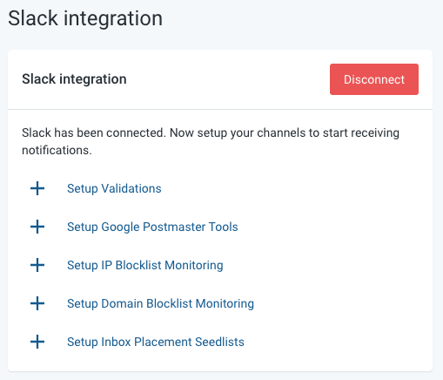Click the plus icon beside Setup Validations
The height and width of the screenshot is (380, 443).
tap(37, 188)
